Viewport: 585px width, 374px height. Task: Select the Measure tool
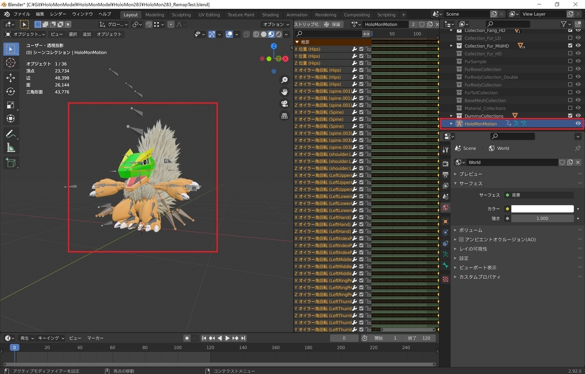10,147
